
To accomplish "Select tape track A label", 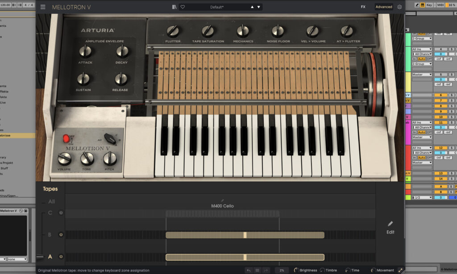I will point(50,257).
